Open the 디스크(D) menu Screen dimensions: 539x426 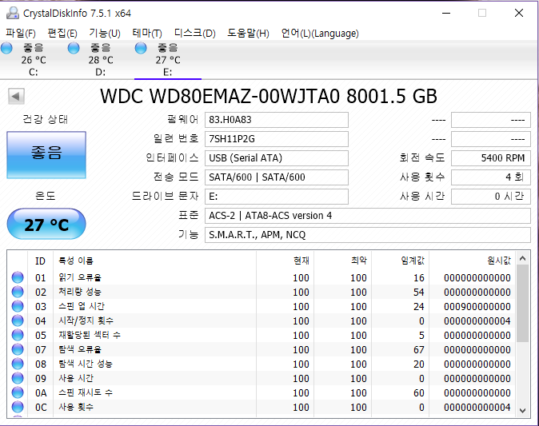[195, 33]
